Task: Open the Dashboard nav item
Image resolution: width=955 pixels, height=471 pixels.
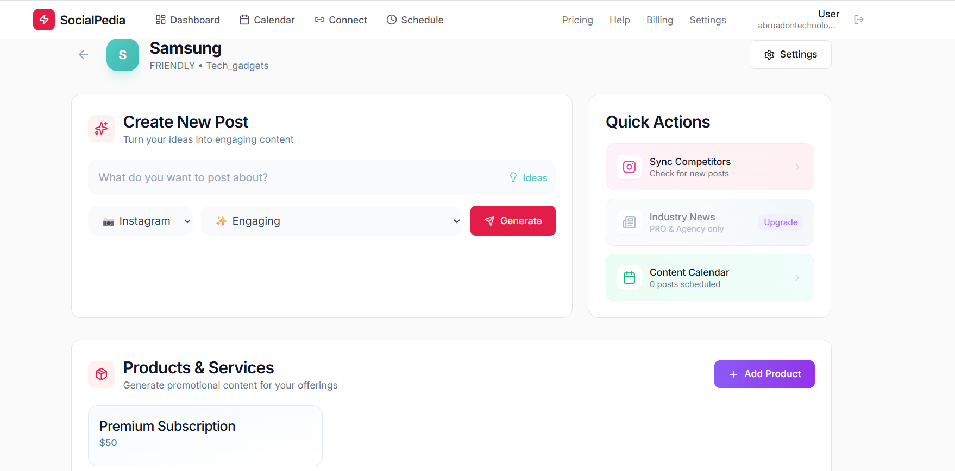Action: pos(187,20)
